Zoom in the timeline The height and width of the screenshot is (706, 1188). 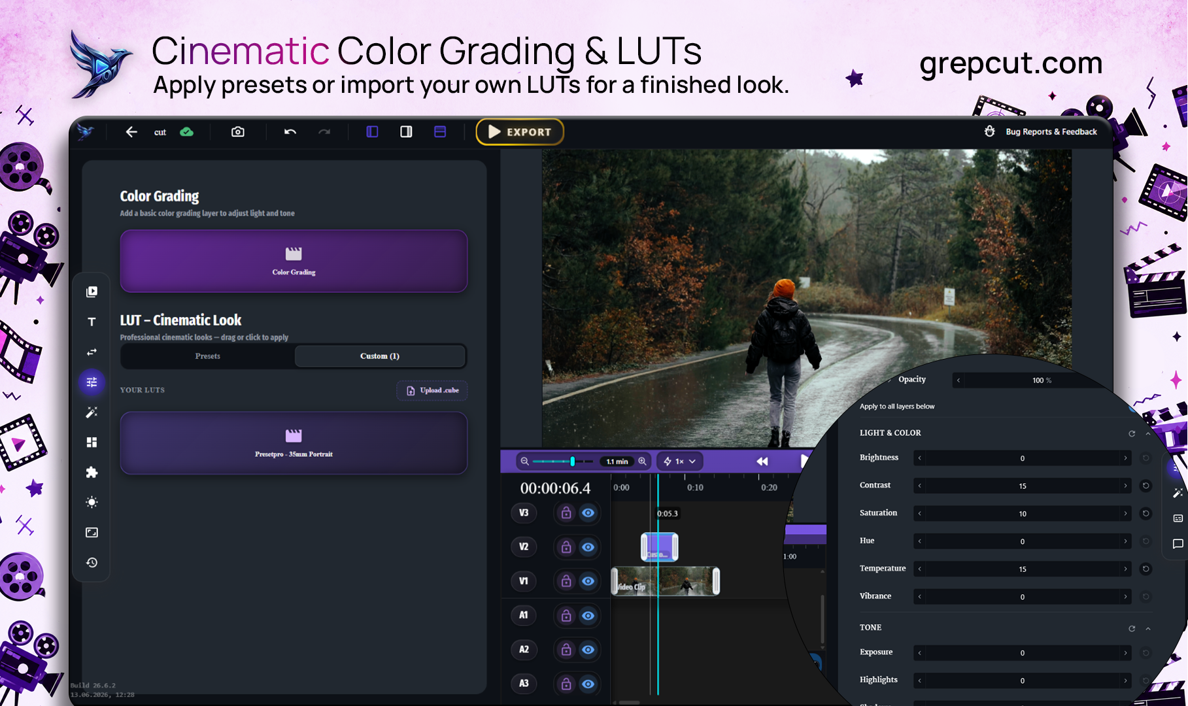click(643, 462)
